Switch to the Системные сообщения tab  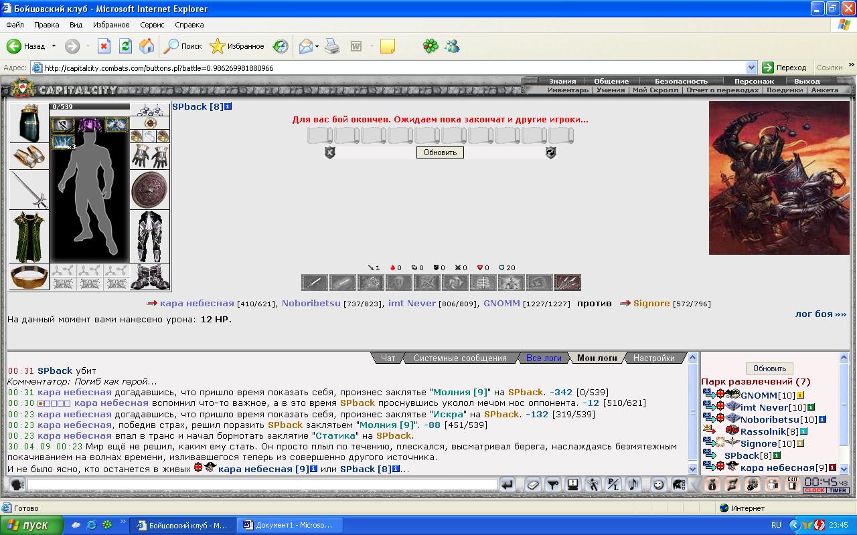click(x=460, y=358)
